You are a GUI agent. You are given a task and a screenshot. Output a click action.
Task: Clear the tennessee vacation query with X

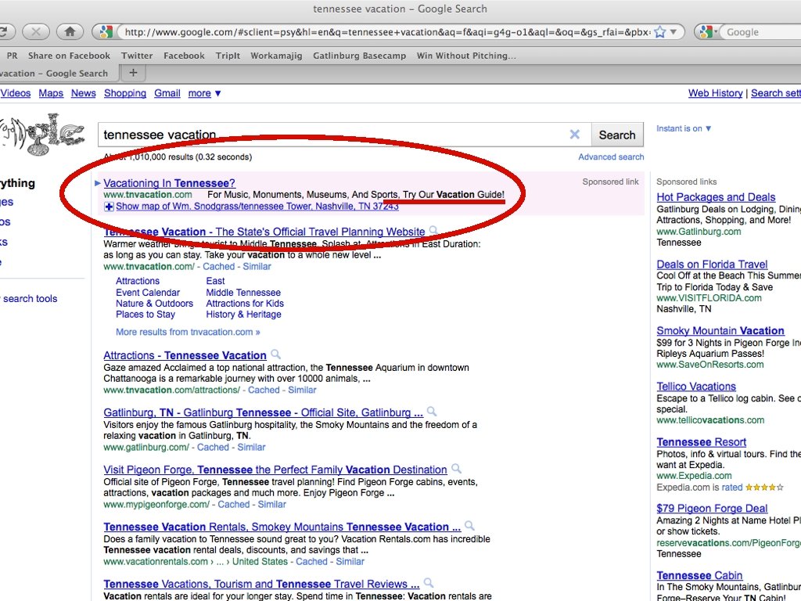point(575,135)
